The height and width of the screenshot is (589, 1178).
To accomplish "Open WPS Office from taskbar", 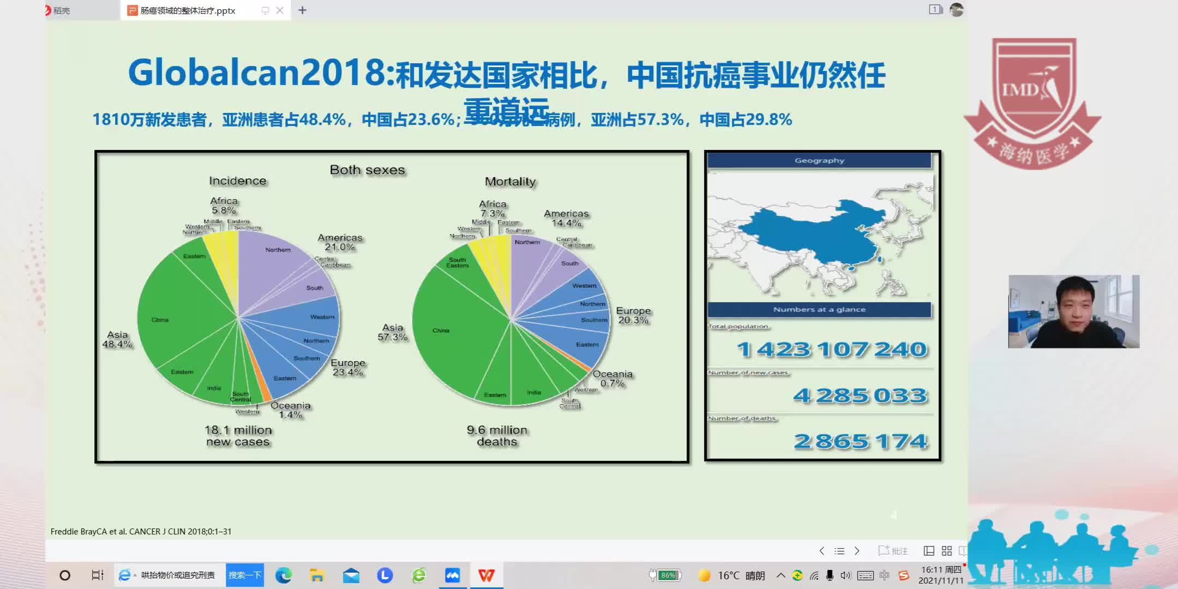I will pyautogui.click(x=486, y=575).
